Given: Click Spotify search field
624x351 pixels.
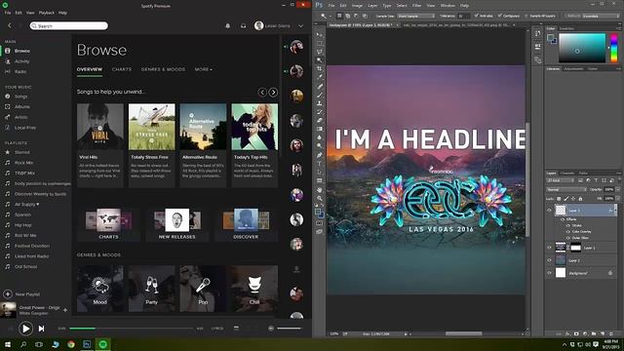Looking at the screenshot, I should pyautogui.click(x=68, y=26).
